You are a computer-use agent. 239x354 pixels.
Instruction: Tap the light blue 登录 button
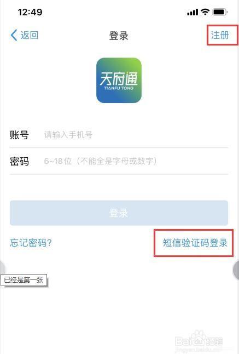[x=119, y=213]
